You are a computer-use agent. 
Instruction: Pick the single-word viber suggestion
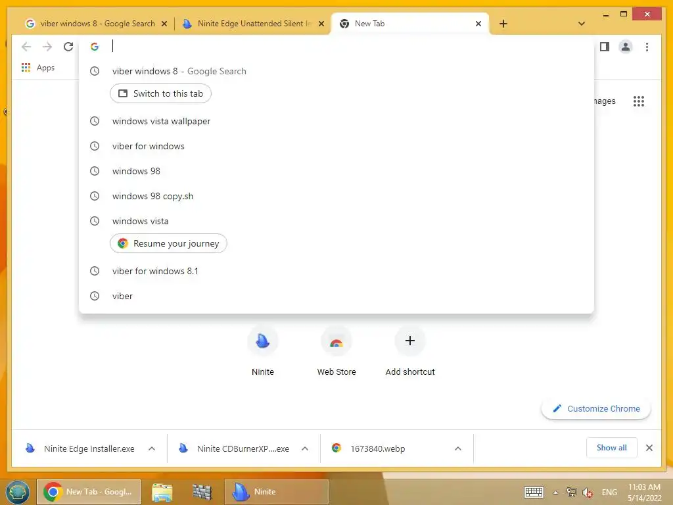336,296
